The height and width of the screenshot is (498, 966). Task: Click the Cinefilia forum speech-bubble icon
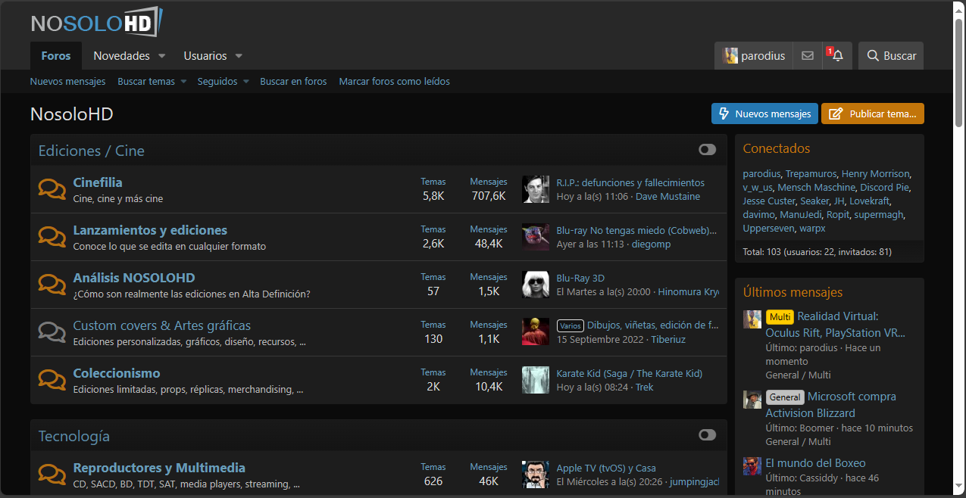52,189
